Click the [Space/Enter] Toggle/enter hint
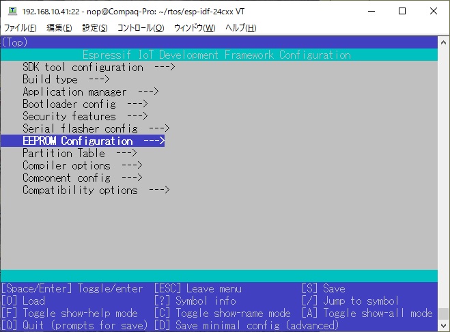The height and width of the screenshot is (332, 450). [72, 289]
